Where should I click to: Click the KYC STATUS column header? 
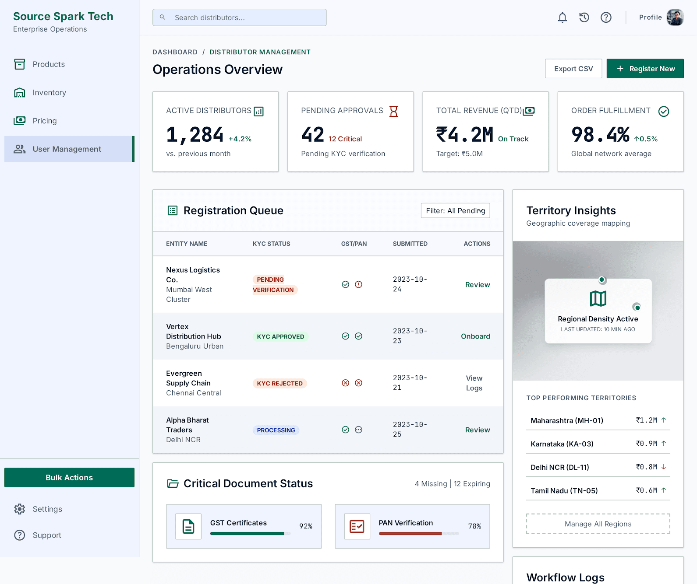pyautogui.click(x=271, y=244)
